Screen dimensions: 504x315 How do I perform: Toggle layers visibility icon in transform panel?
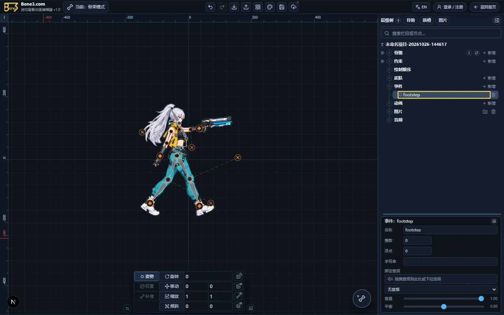[239, 306]
